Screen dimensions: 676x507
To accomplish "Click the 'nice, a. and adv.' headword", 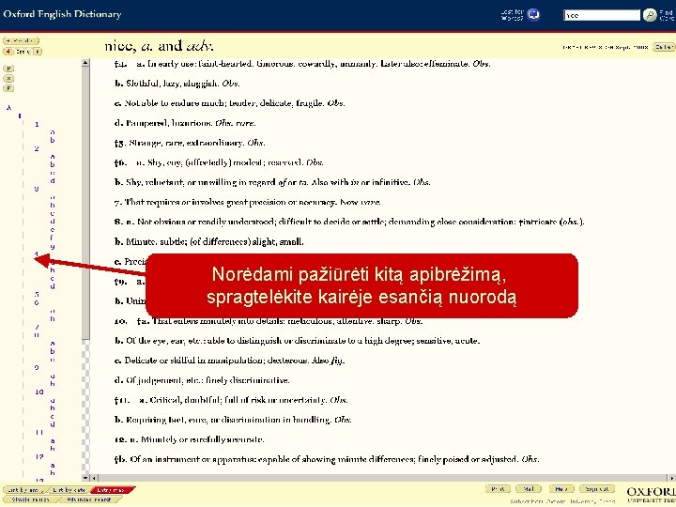I will [x=159, y=46].
